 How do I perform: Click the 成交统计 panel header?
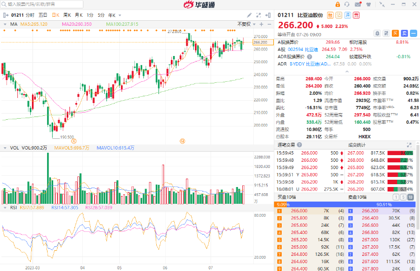coord(357,145)
